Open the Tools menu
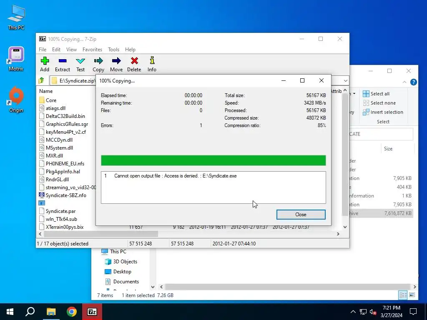427x320 pixels. 113,50
